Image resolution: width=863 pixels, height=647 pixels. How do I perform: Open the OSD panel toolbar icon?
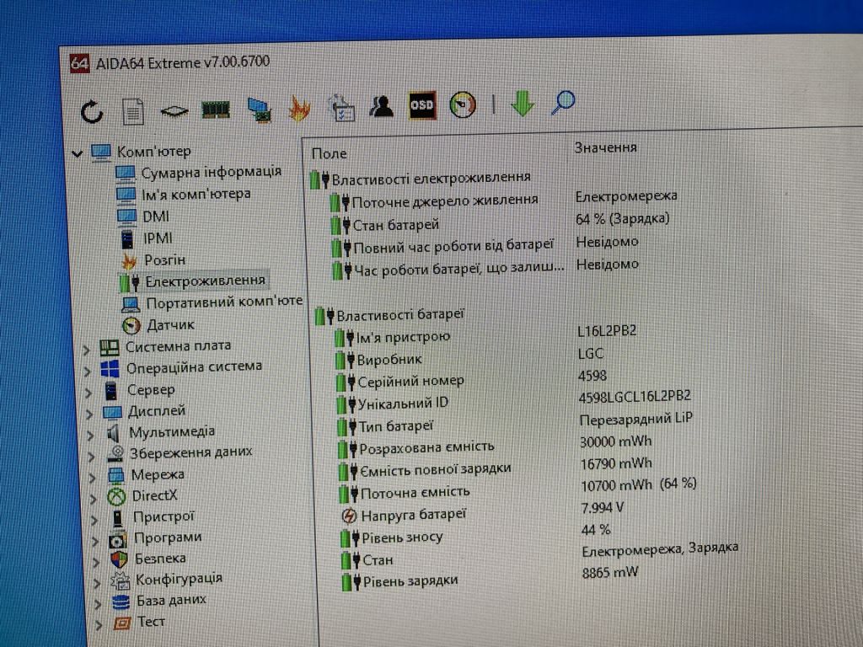pyautogui.click(x=422, y=104)
